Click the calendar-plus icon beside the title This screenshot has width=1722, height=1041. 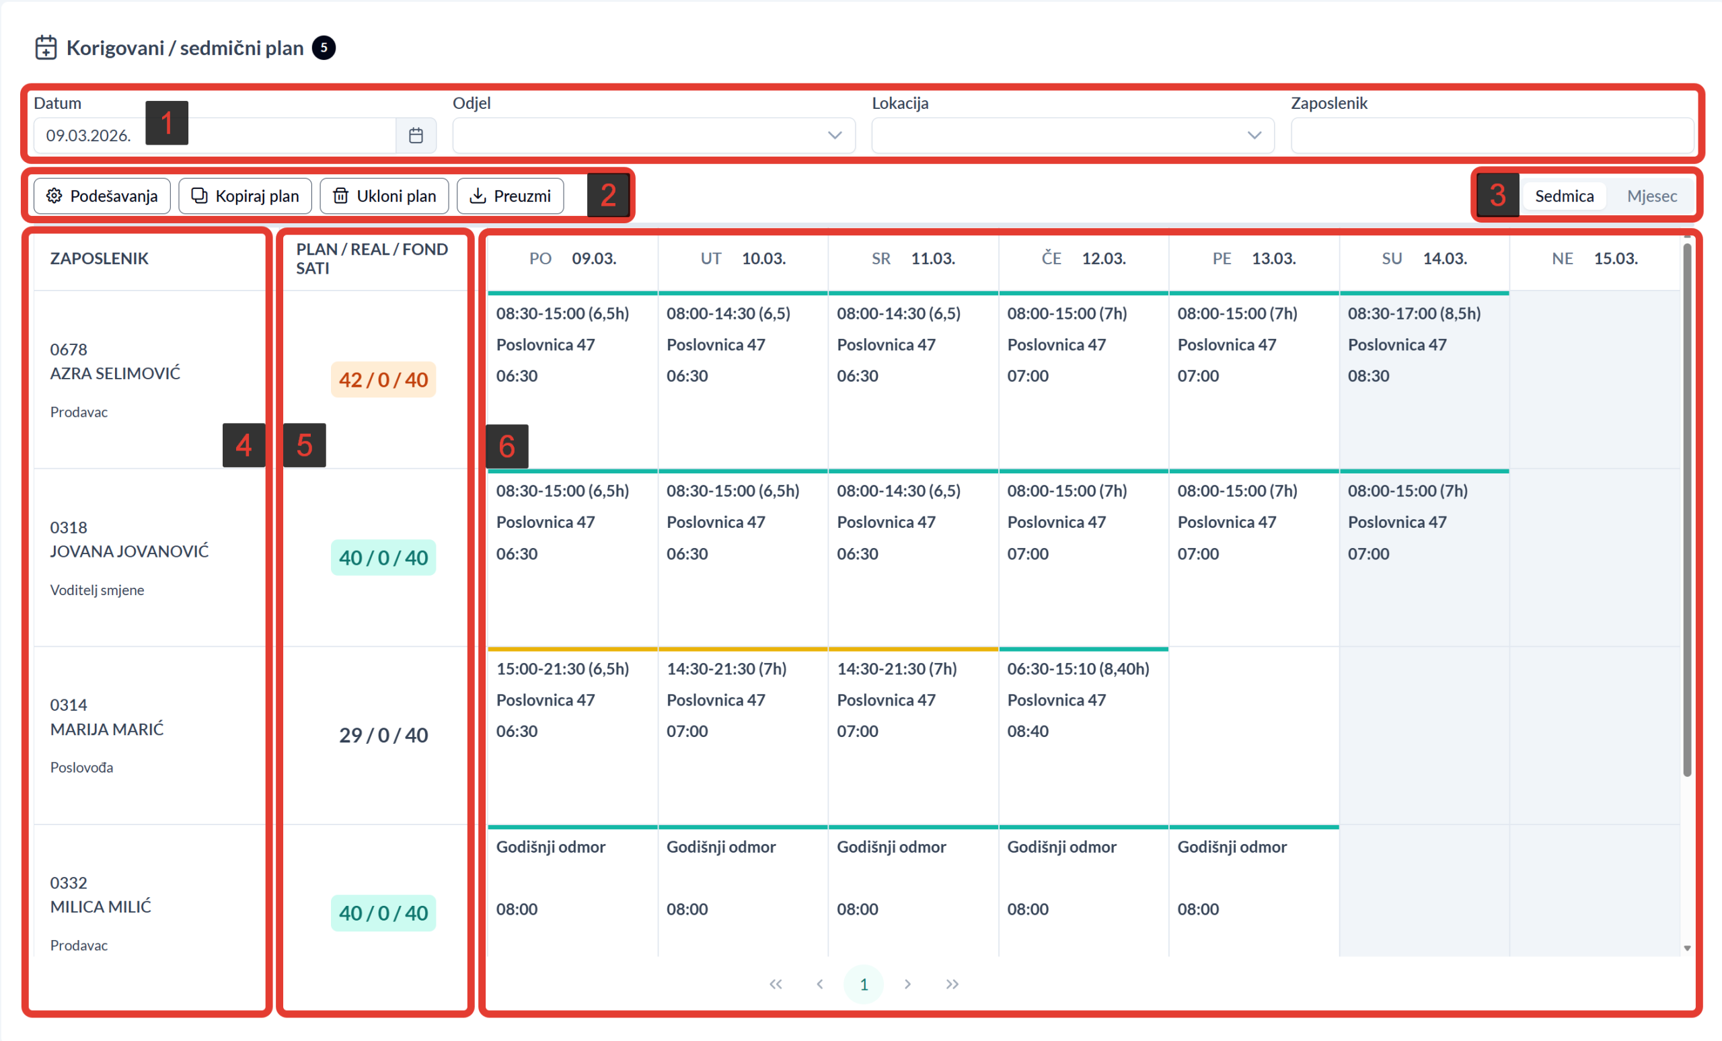[x=46, y=48]
